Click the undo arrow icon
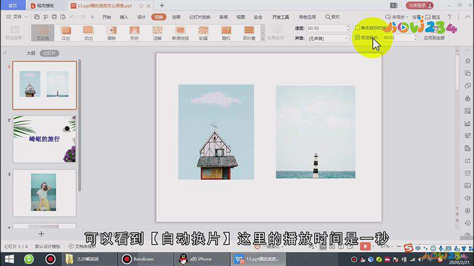The height and width of the screenshot is (266, 474). 72,17
